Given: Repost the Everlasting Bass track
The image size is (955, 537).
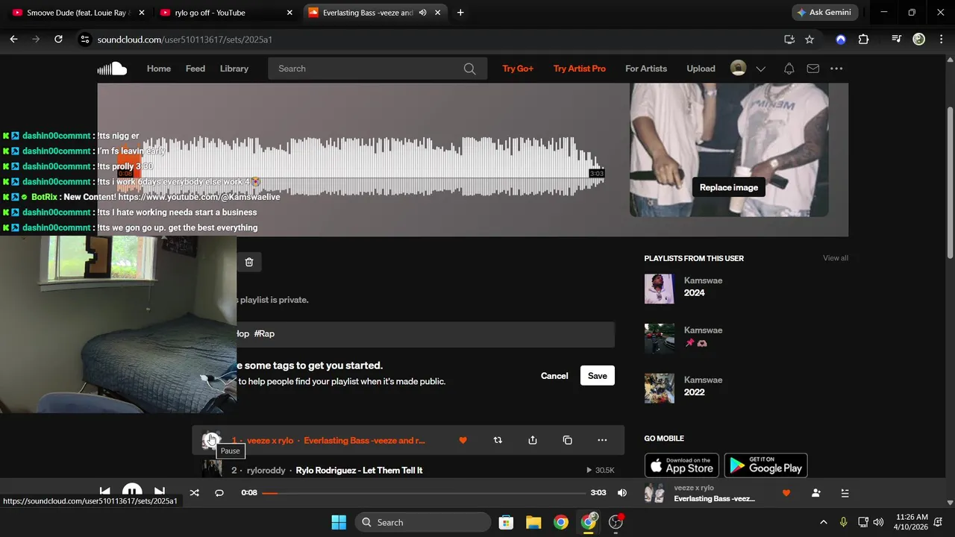Looking at the screenshot, I should [x=498, y=440].
